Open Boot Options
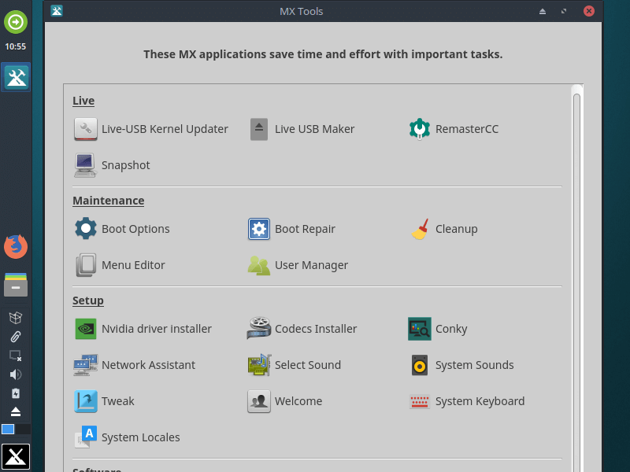This screenshot has height=472, width=630. tap(135, 229)
